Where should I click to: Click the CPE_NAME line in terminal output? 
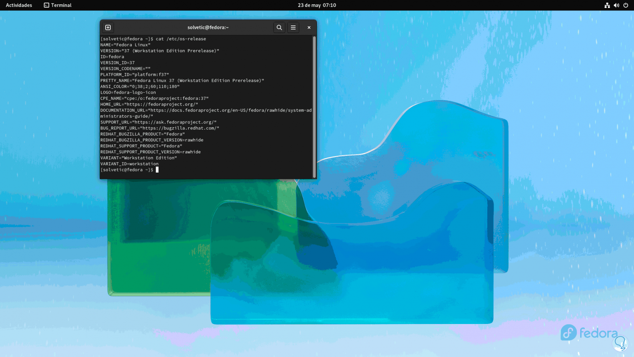click(x=154, y=98)
